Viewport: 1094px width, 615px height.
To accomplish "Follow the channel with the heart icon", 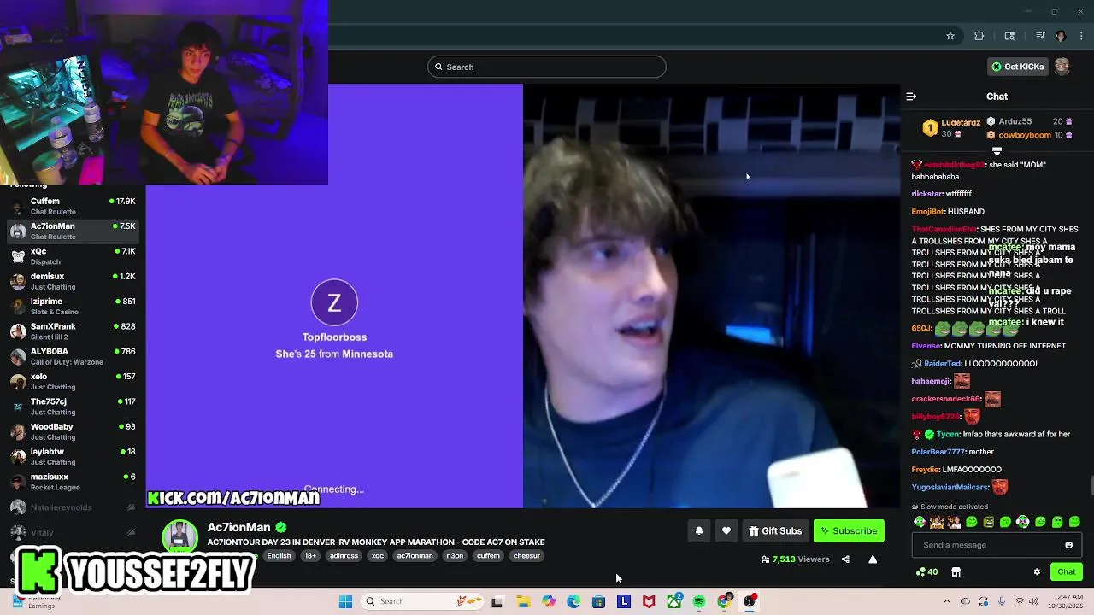I will click(x=726, y=531).
